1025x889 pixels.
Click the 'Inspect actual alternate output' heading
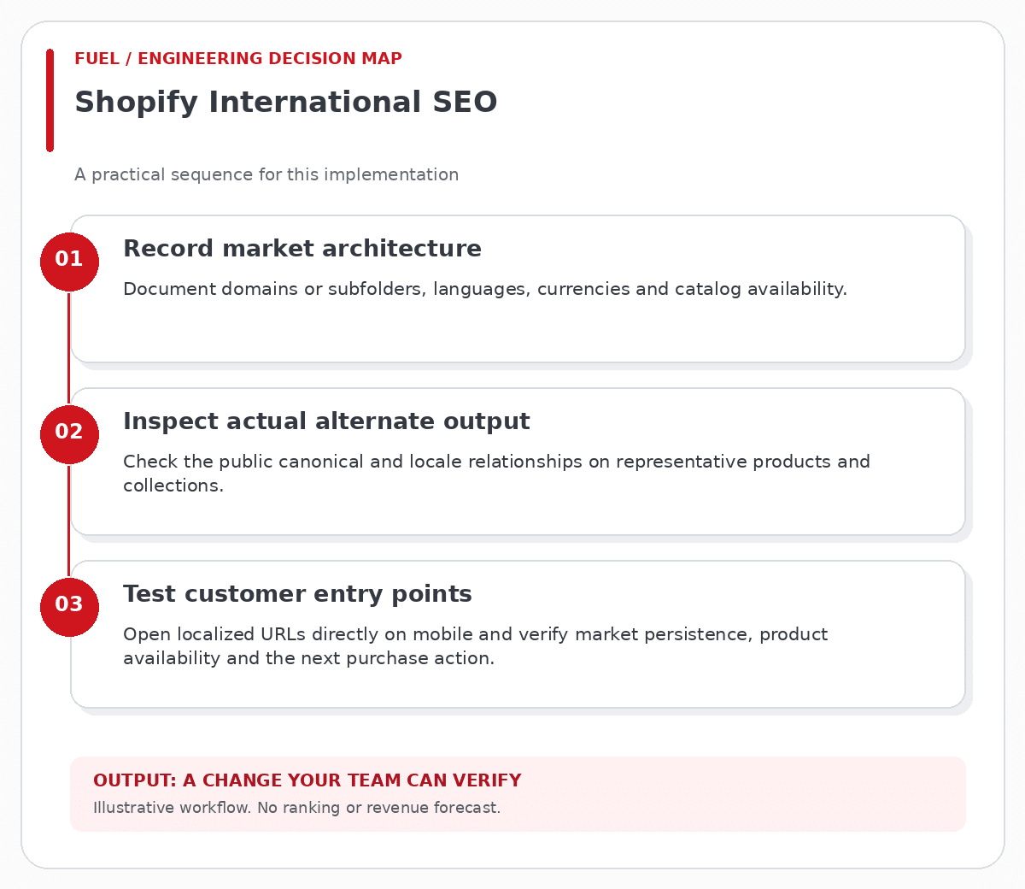pos(326,421)
